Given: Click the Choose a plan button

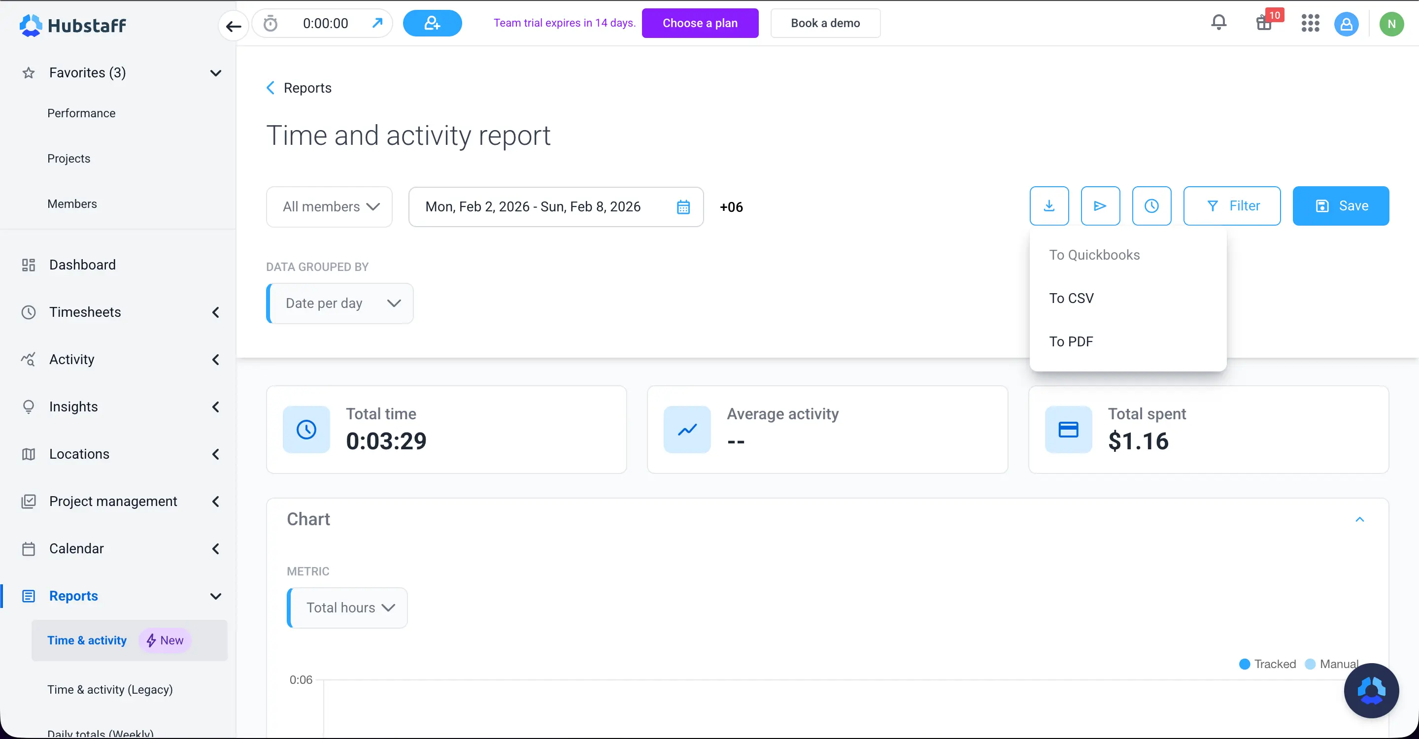Looking at the screenshot, I should tap(700, 23).
